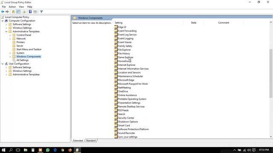Open the Action menu
This screenshot has width=273, height=153.
(x=12, y=7)
